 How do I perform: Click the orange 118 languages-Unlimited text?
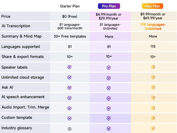point(153,26)
